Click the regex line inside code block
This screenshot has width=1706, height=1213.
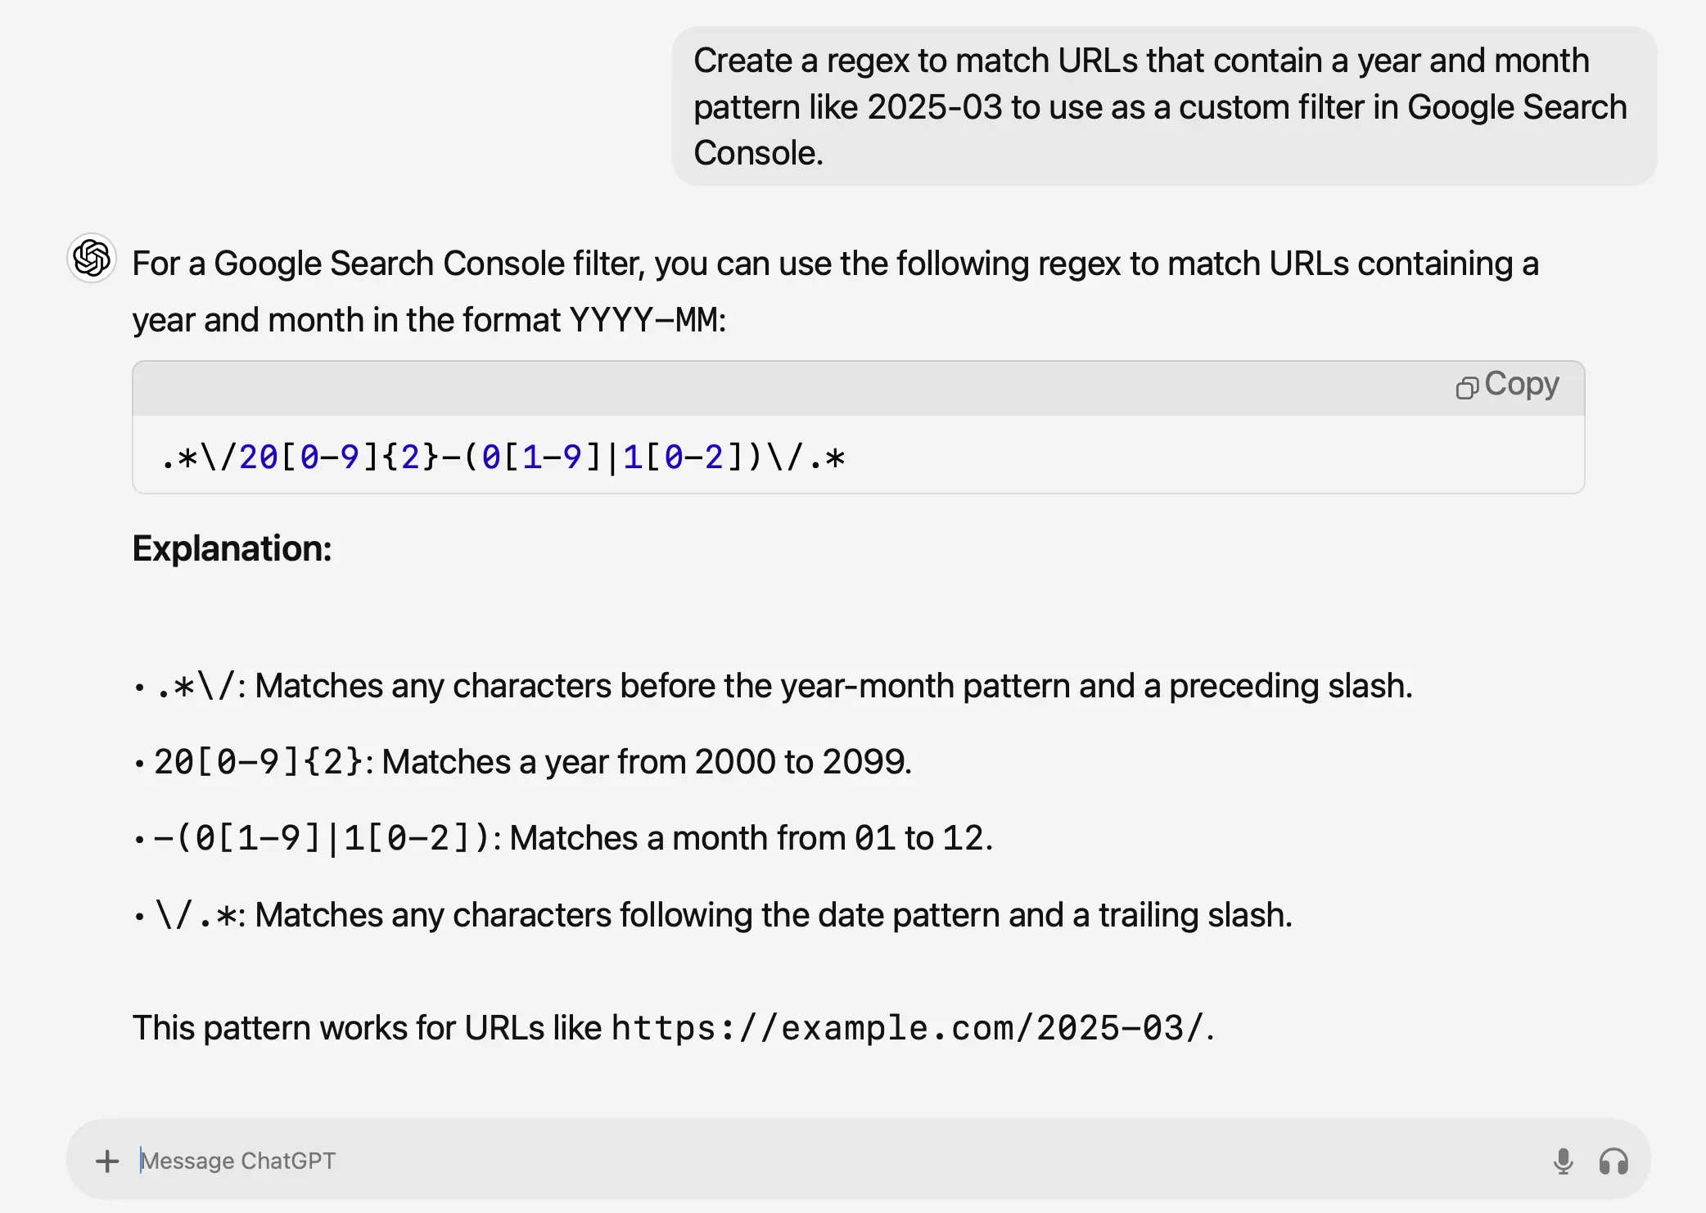tap(503, 457)
